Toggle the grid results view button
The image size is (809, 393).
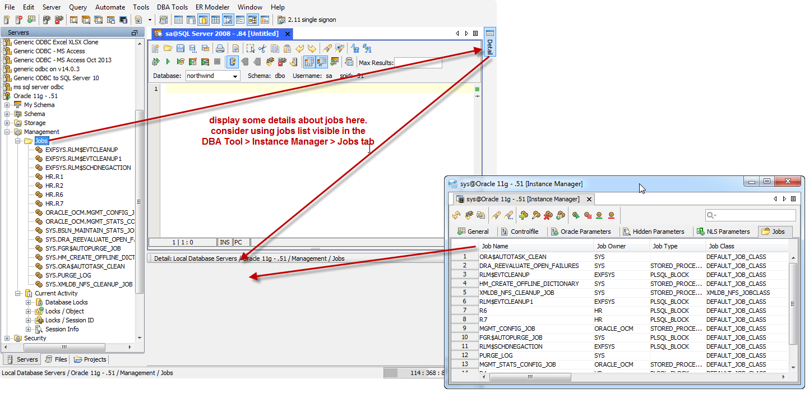click(309, 61)
